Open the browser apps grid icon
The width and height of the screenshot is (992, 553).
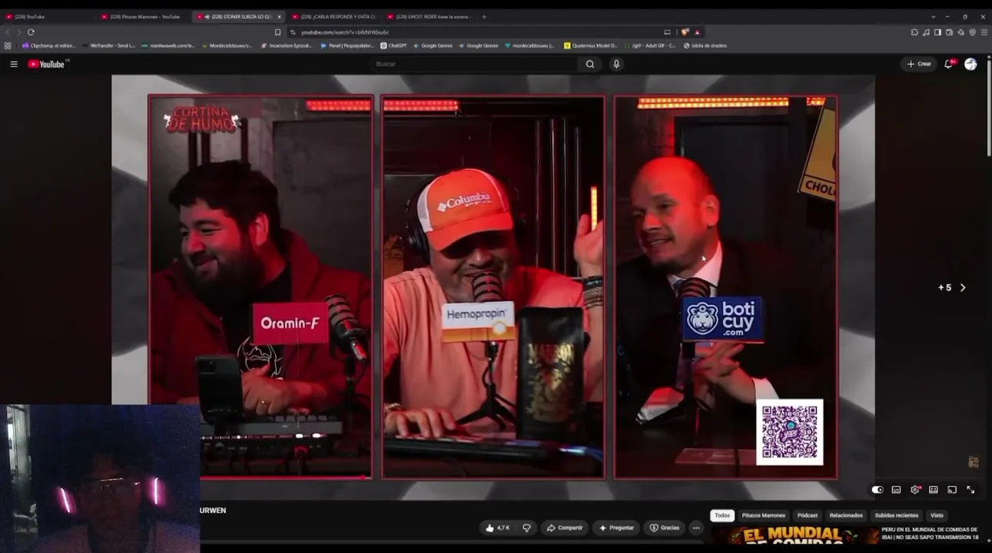click(x=8, y=45)
